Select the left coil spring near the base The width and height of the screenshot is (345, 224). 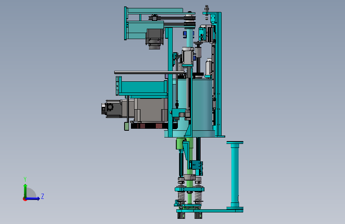click(181, 197)
